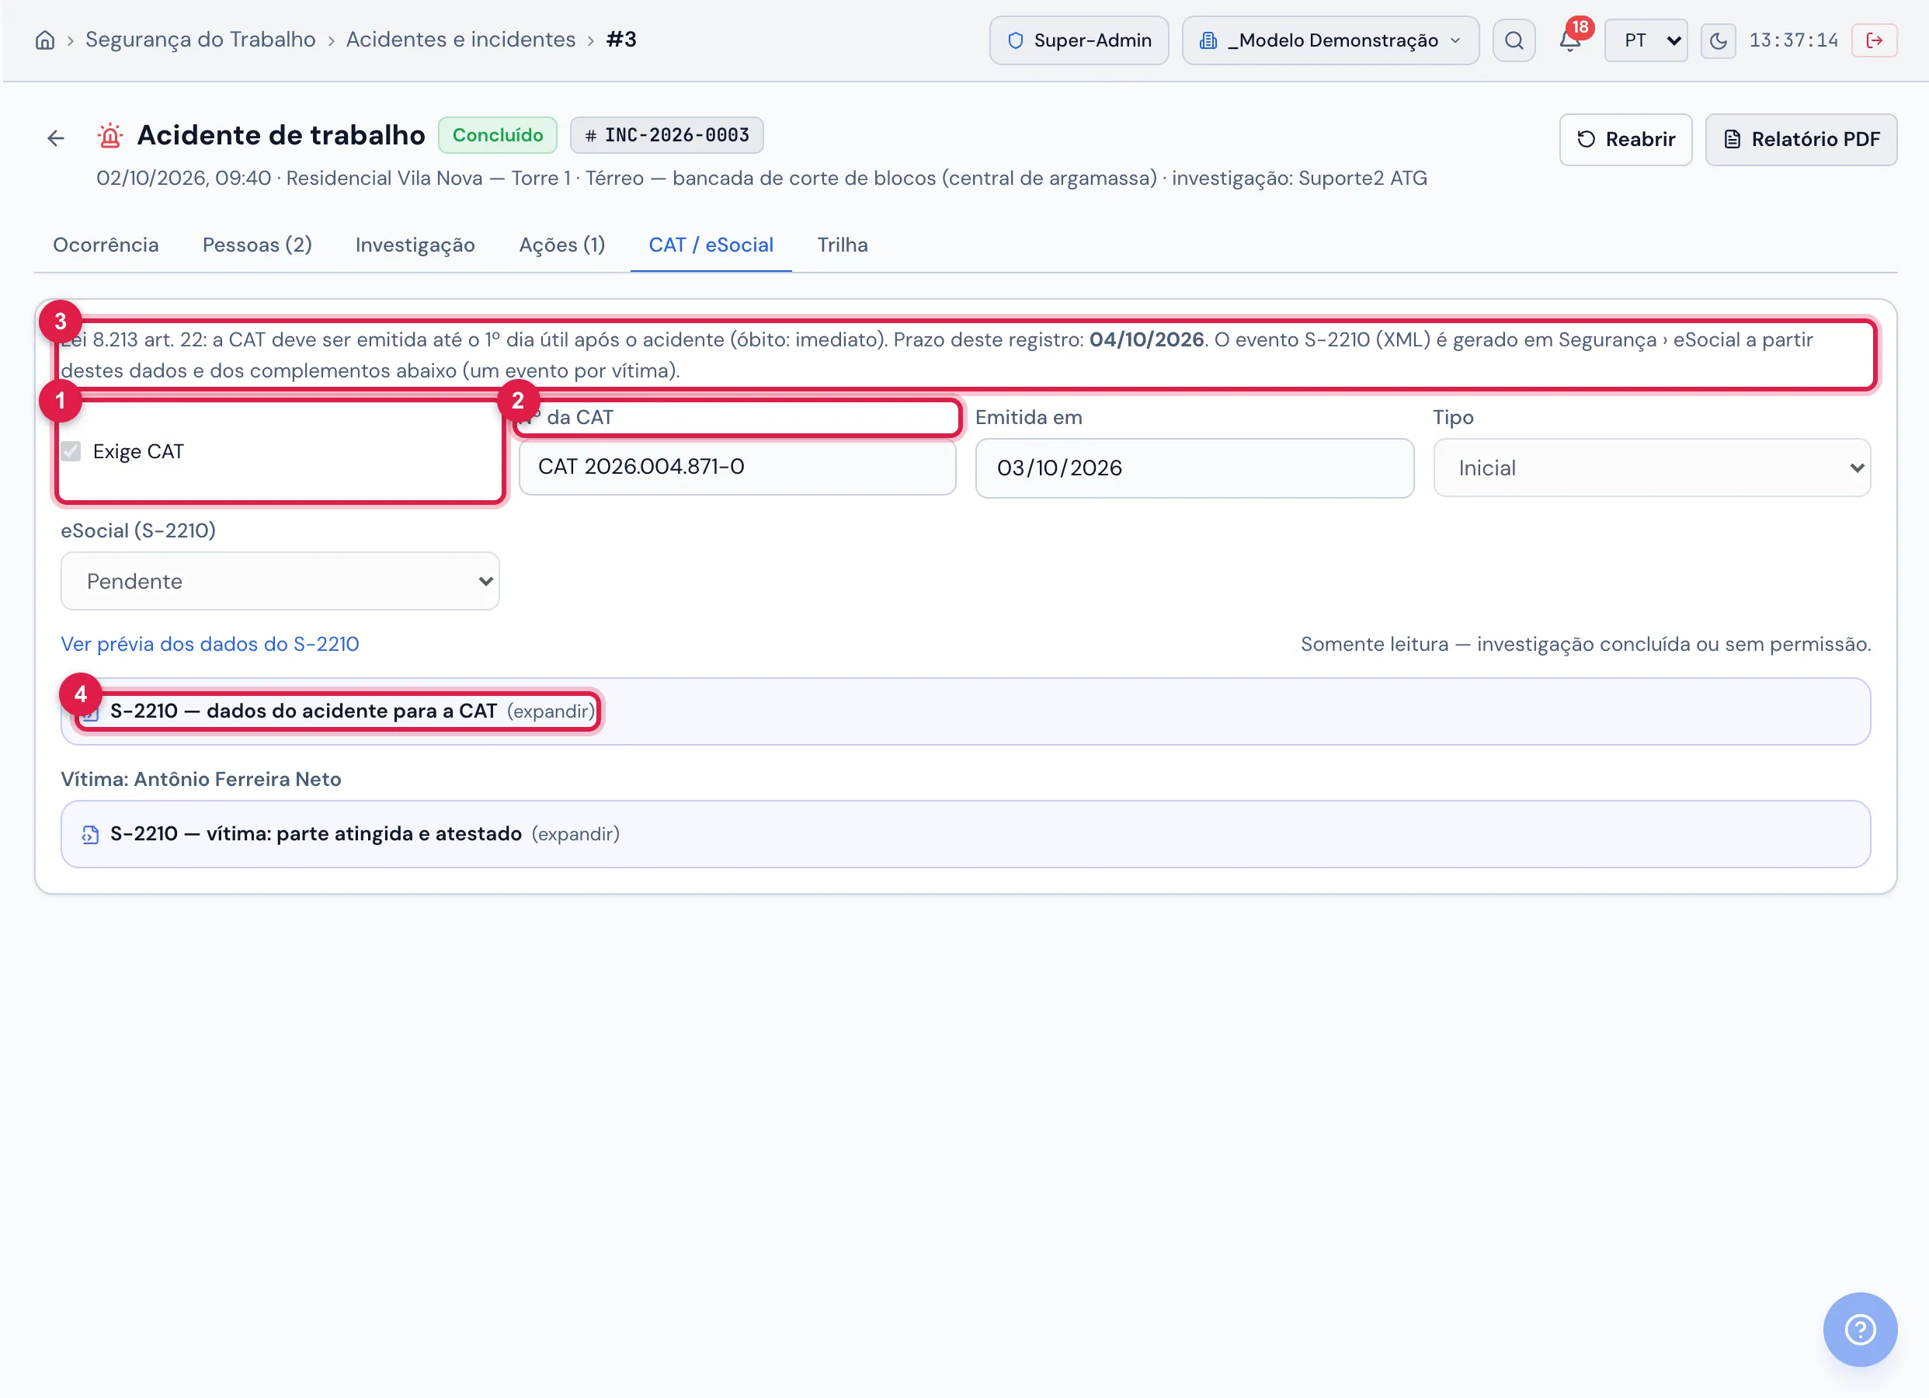Click the Reabrir button

click(x=1625, y=140)
